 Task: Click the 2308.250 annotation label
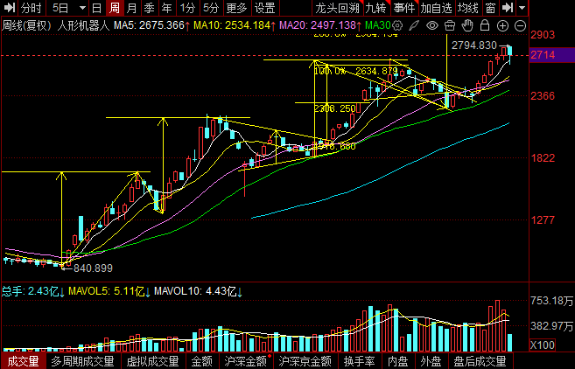pyautogui.click(x=335, y=108)
